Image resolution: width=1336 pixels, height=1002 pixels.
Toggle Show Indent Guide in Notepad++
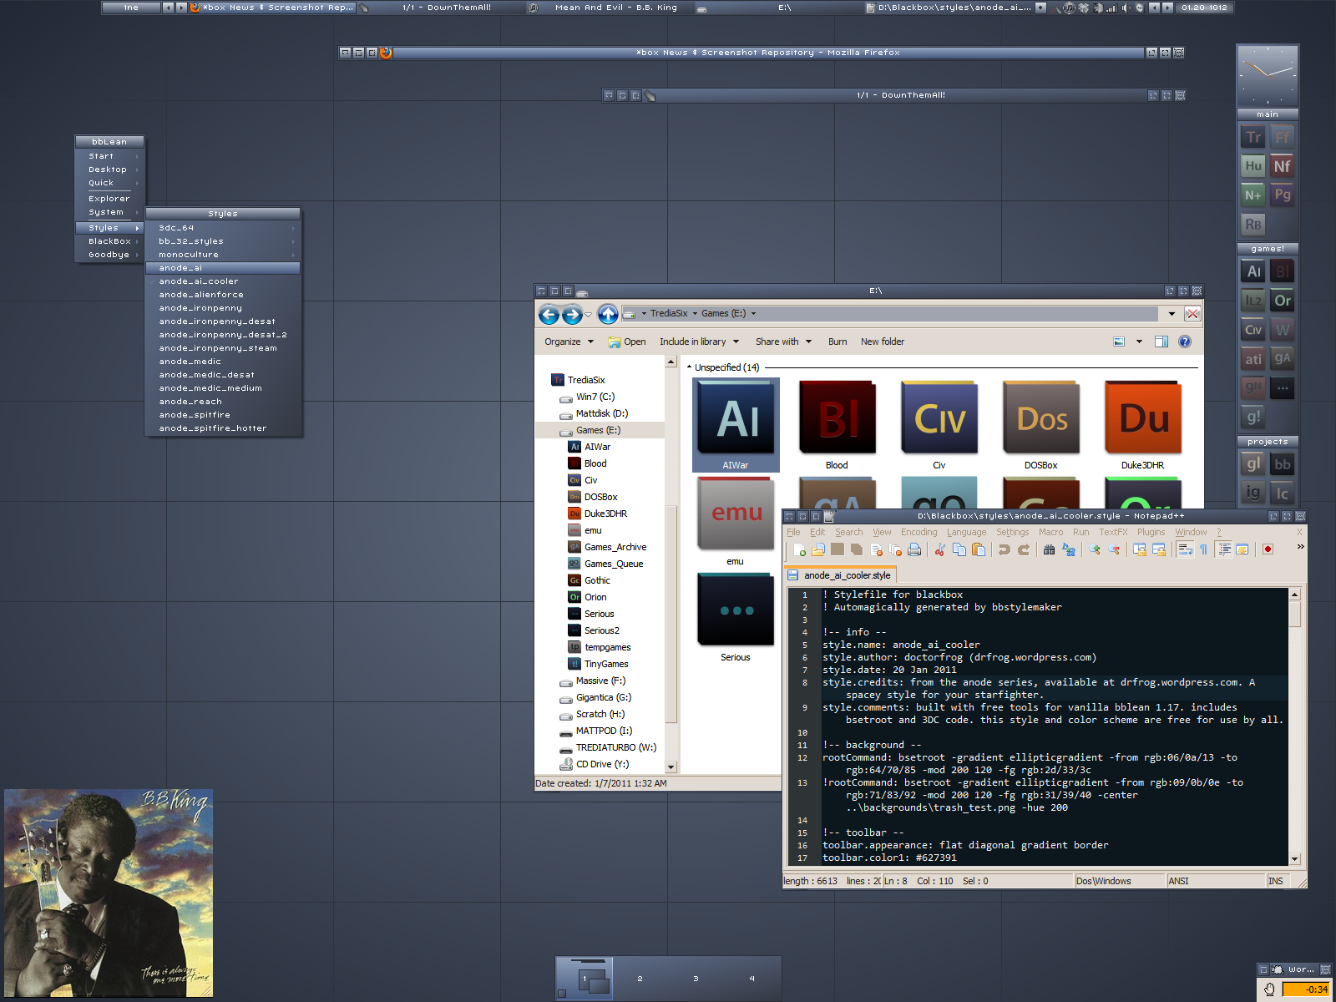coord(1223,549)
